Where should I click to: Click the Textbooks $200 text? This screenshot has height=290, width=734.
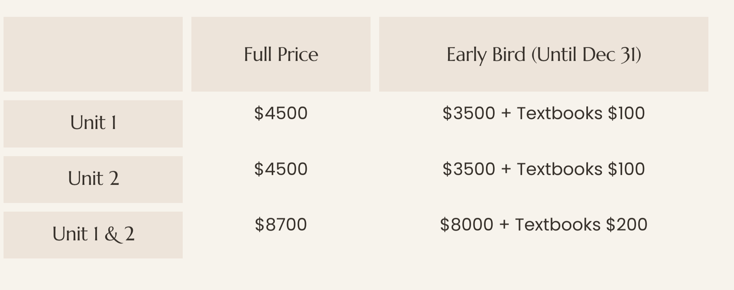581,225
